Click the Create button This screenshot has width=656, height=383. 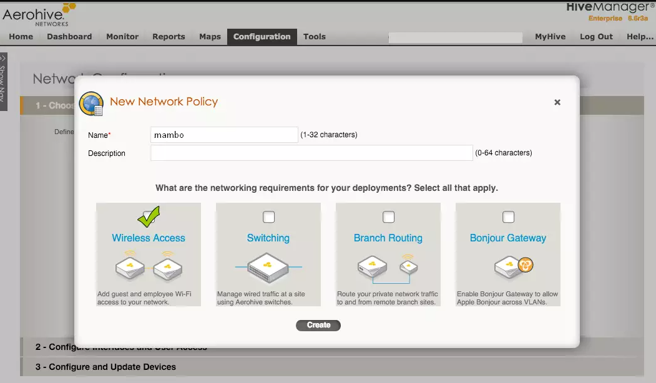click(318, 325)
